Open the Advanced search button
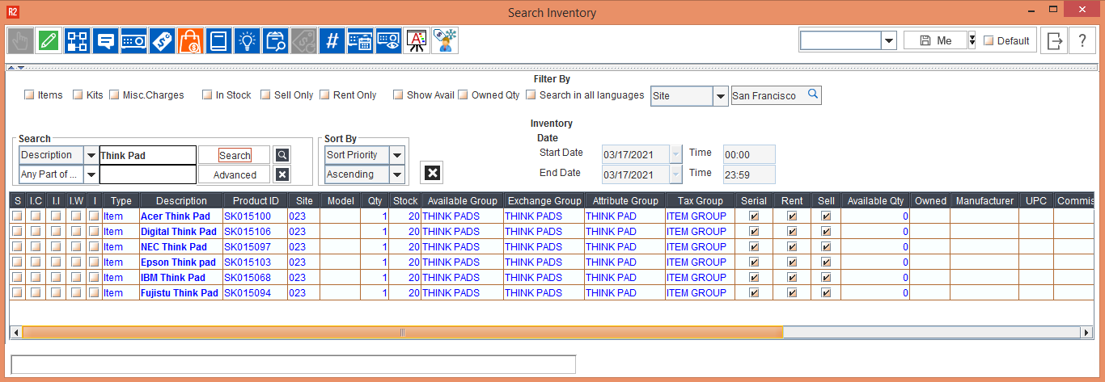The width and height of the screenshot is (1105, 382). pos(235,174)
